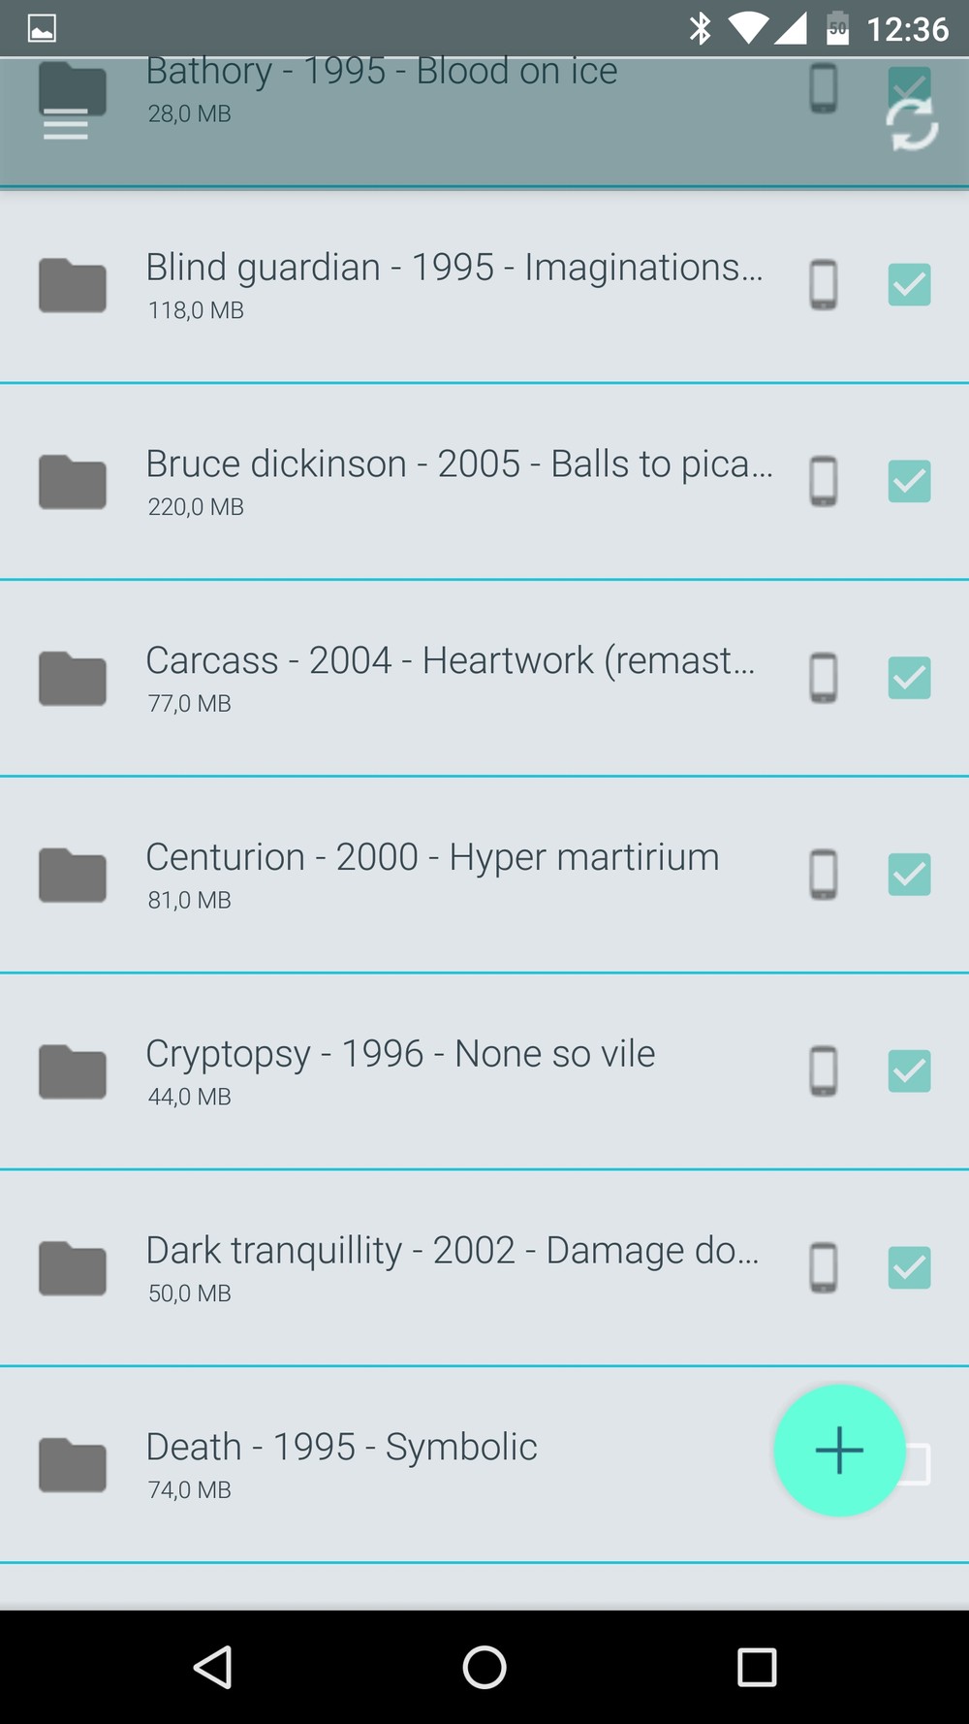The image size is (969, 1724).
Task: Tap the floating add plus button
Action: 839,1450
